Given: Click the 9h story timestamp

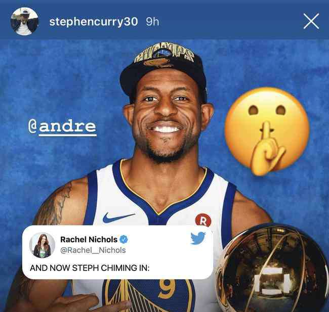Looking at the screenshot, I should click(152, 22).
